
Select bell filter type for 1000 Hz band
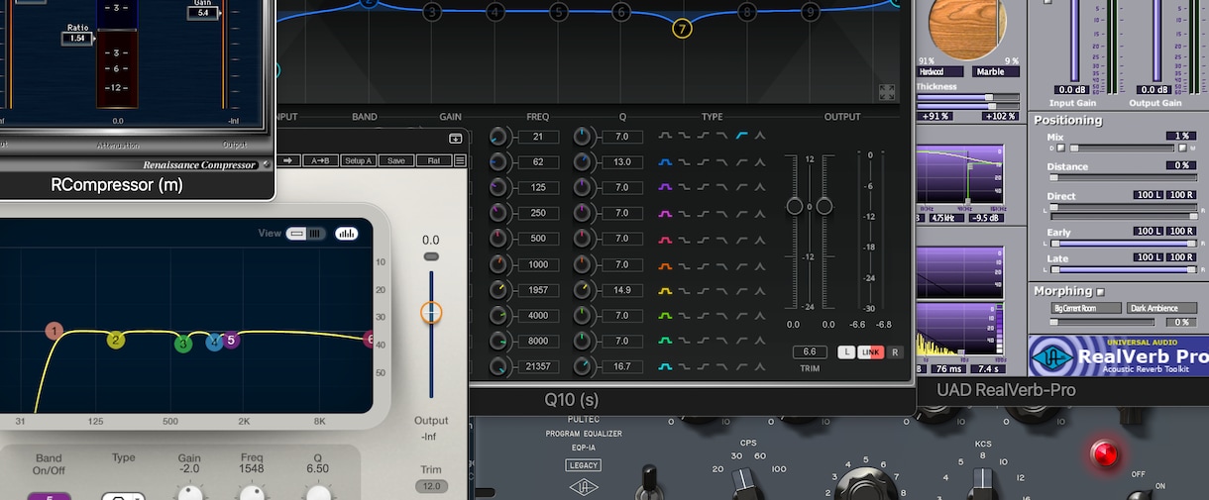[x=666, y=264]
